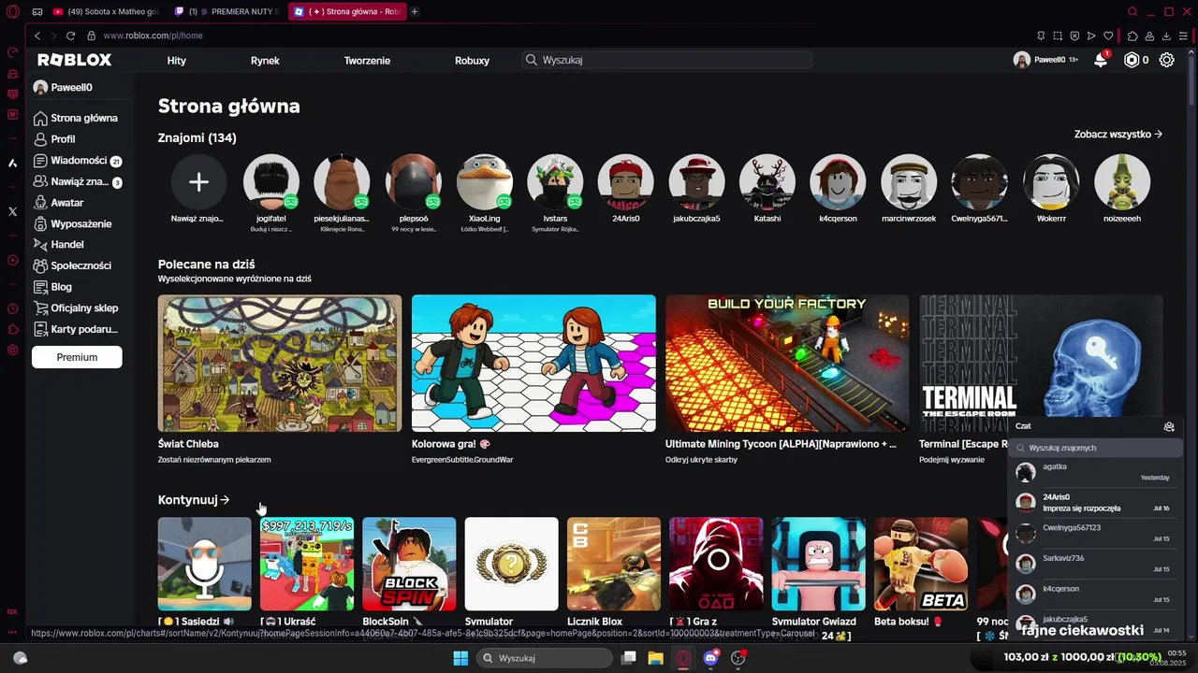The width and height of the screenshot is (1198, 673).
Task: Open the Roblox settings gear icon
Action: point(1167,60)
